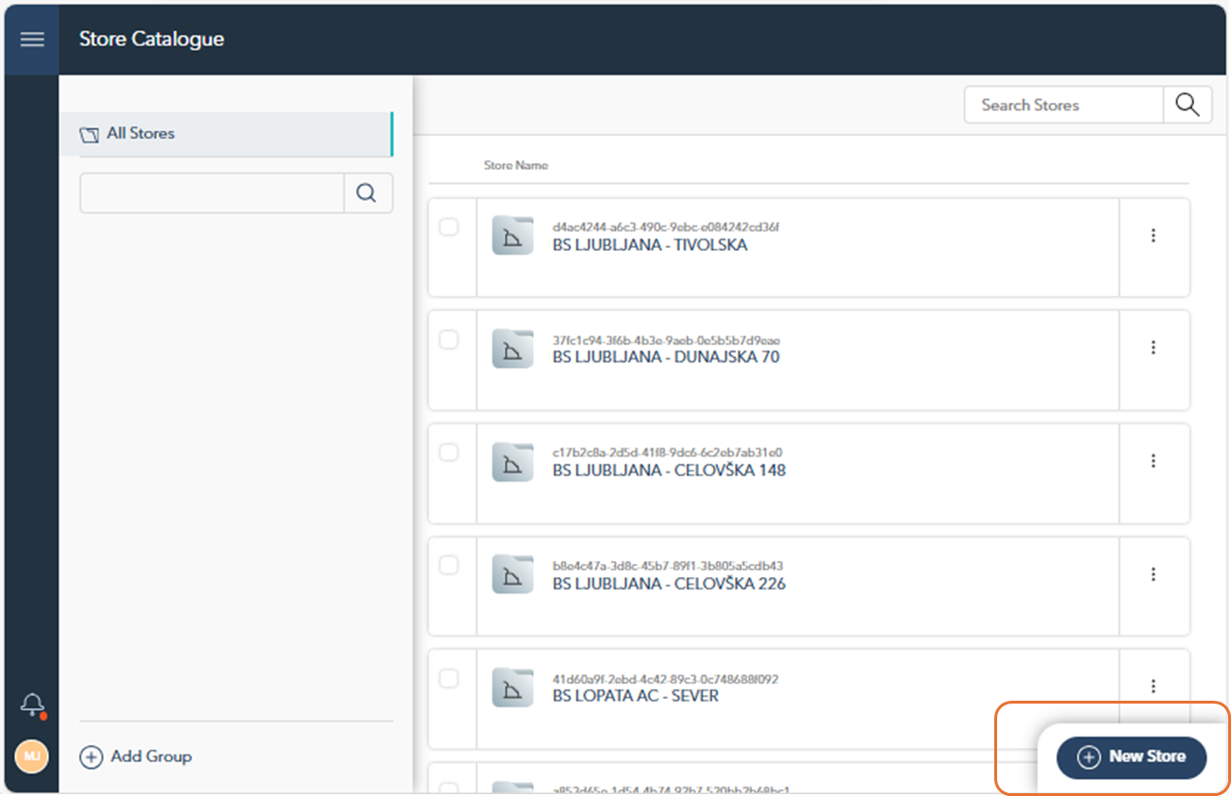Select checkbox for BS LJUBLJANA - TIVOLSKA

pyautogui.click(x=449, y=226)
